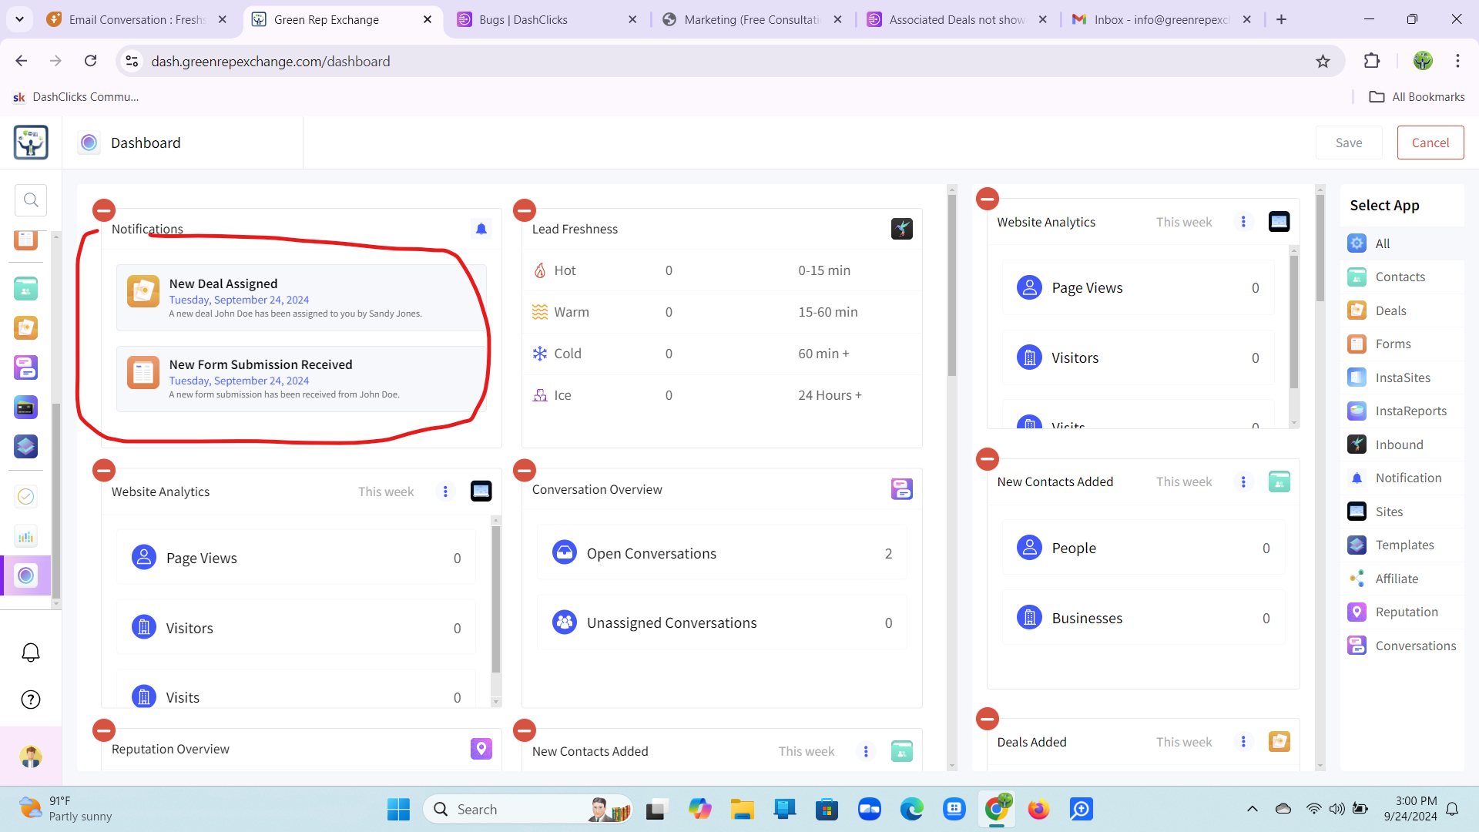This screenshot has height=832, width=1479.
Task: Bookmark this page with the star icon
Action: click(1323, 62)
